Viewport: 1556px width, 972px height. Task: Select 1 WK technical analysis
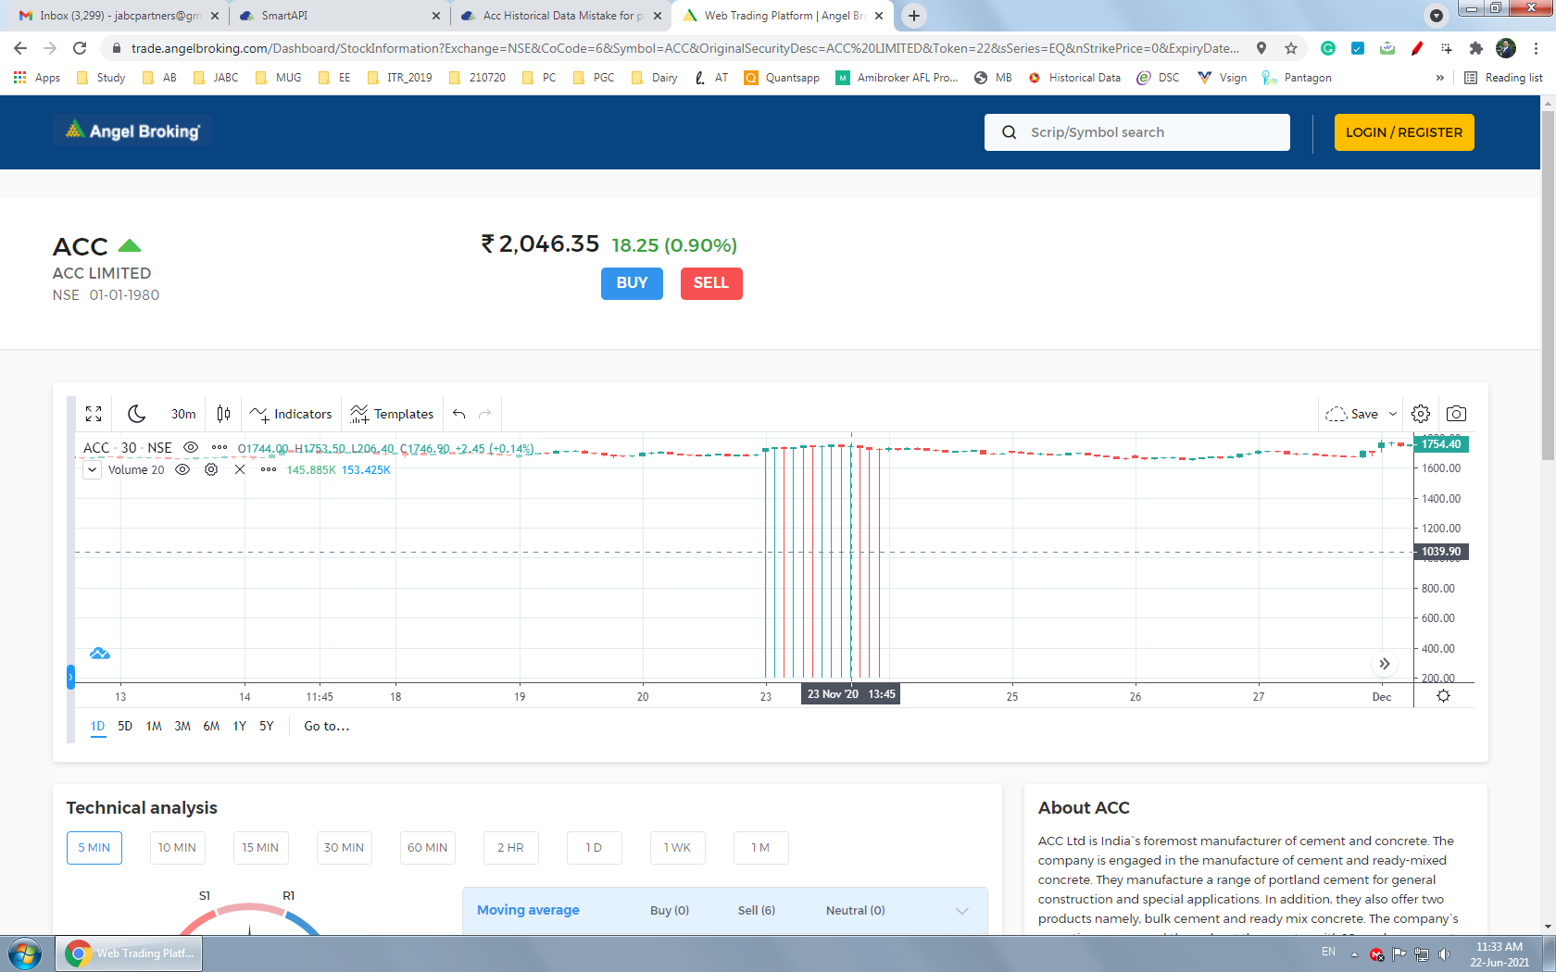pyautogui.click(x=677, y=848)
